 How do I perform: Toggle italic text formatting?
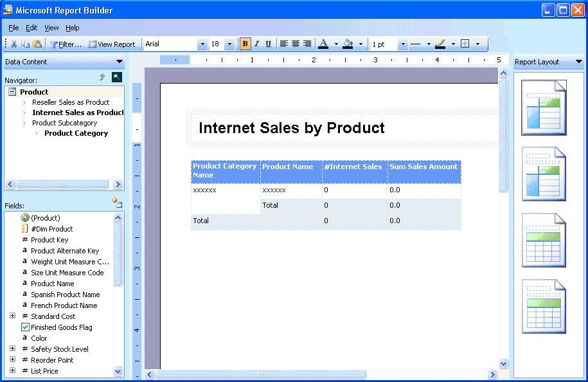coord(256,44)
